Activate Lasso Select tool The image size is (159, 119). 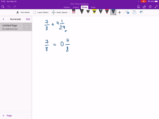pyautogui.click(x=41, y=12)
